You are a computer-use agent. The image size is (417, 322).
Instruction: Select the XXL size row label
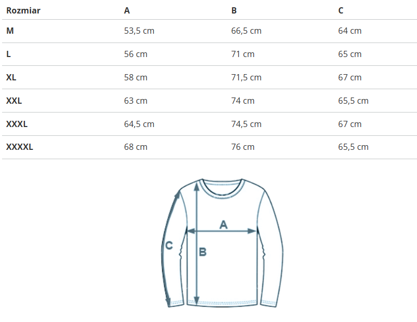tap(14, 101)
